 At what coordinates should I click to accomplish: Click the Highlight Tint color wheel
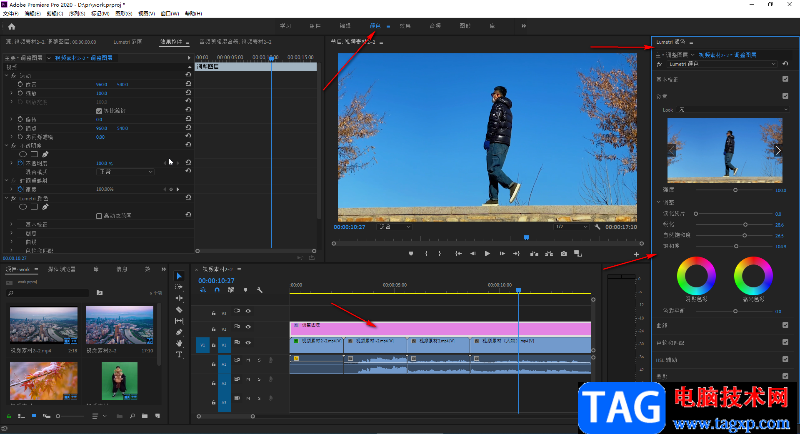[753, 276]
